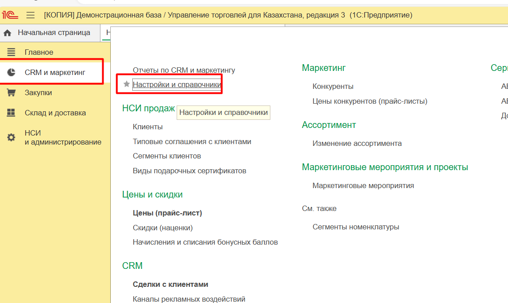Click the home icon for Начальная страница
The image size is (508, 303).
[x=8, y=33]
